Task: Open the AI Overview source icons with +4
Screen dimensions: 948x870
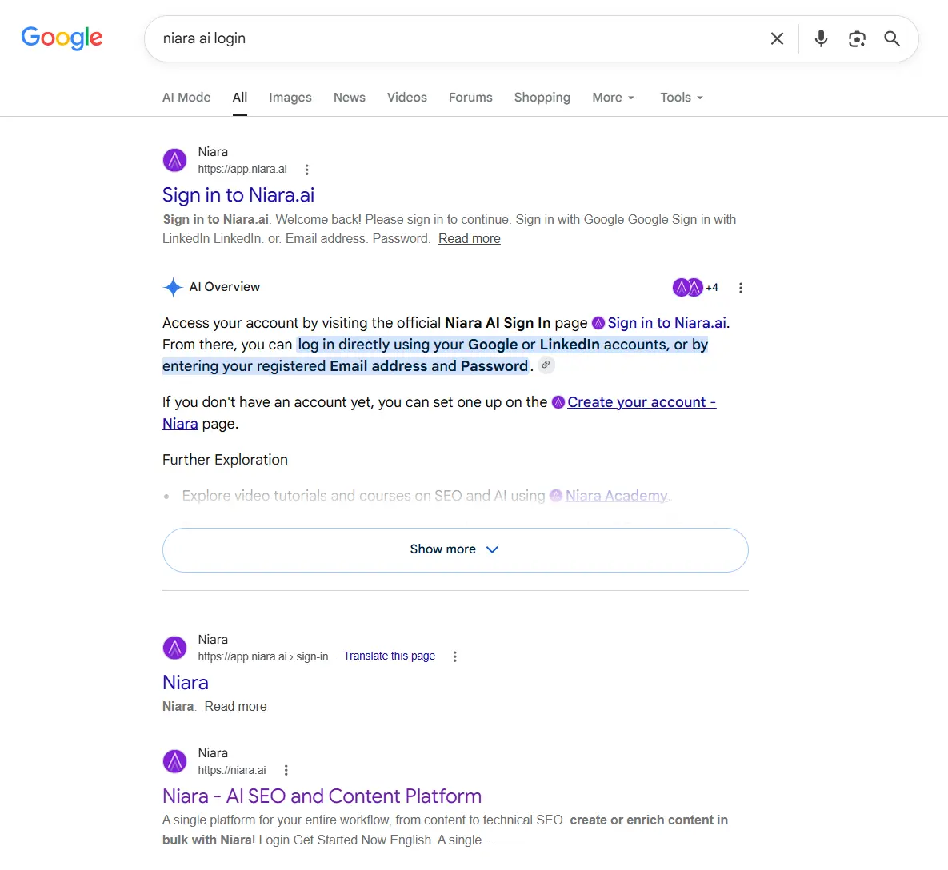Action: point(694,288)
